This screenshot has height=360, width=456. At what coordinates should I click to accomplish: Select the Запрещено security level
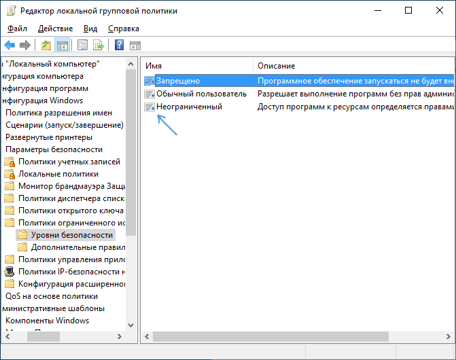[178, 81]
